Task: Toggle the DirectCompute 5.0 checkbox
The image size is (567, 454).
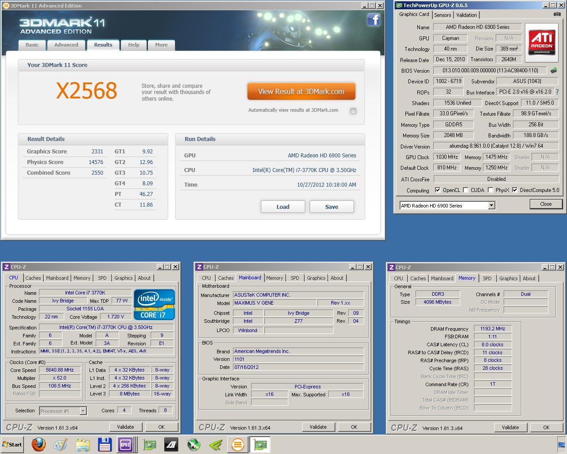Action: coord(515,190)
